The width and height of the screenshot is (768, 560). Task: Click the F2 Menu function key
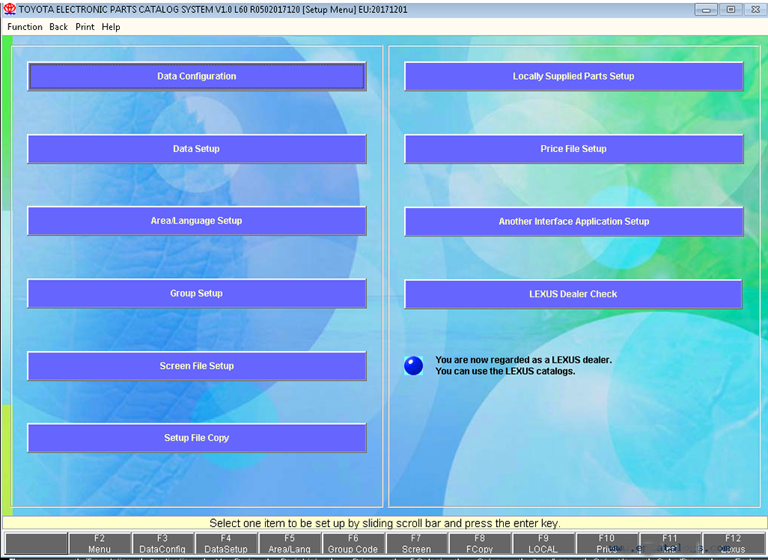tap(99, 543)
